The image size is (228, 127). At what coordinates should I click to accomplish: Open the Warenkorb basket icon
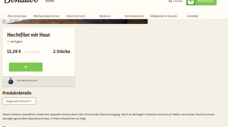coord(191,2)
